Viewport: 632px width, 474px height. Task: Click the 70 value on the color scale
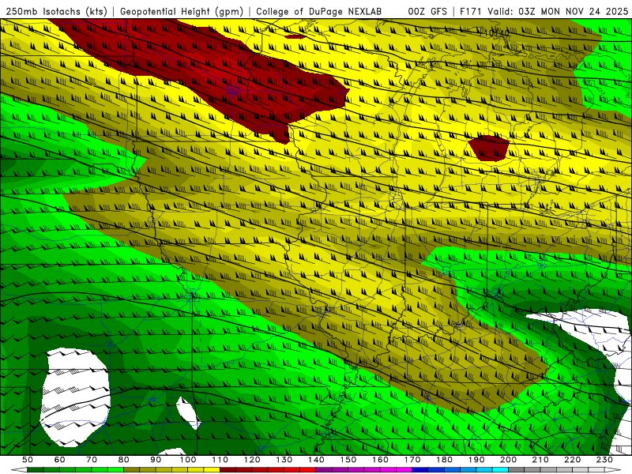tap(92, 460)
